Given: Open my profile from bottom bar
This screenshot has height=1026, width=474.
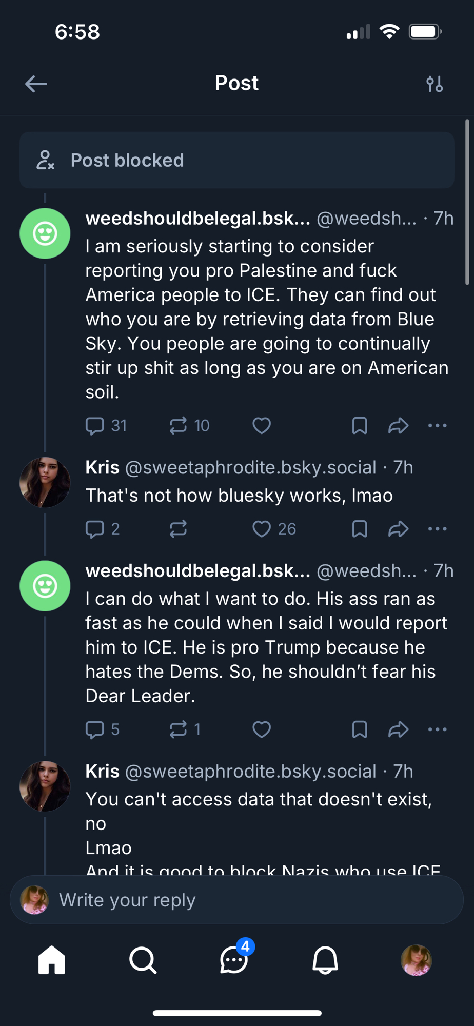Looking at the screenshot, I should coord(416,960).
